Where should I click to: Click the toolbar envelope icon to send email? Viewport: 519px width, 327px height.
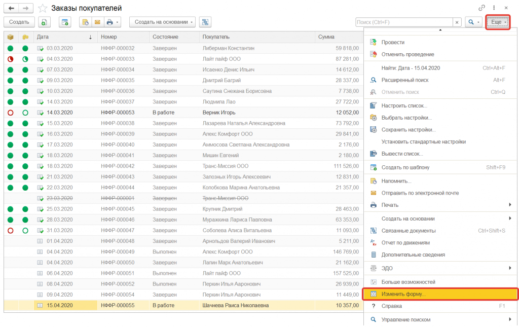[x=97, y=22]
